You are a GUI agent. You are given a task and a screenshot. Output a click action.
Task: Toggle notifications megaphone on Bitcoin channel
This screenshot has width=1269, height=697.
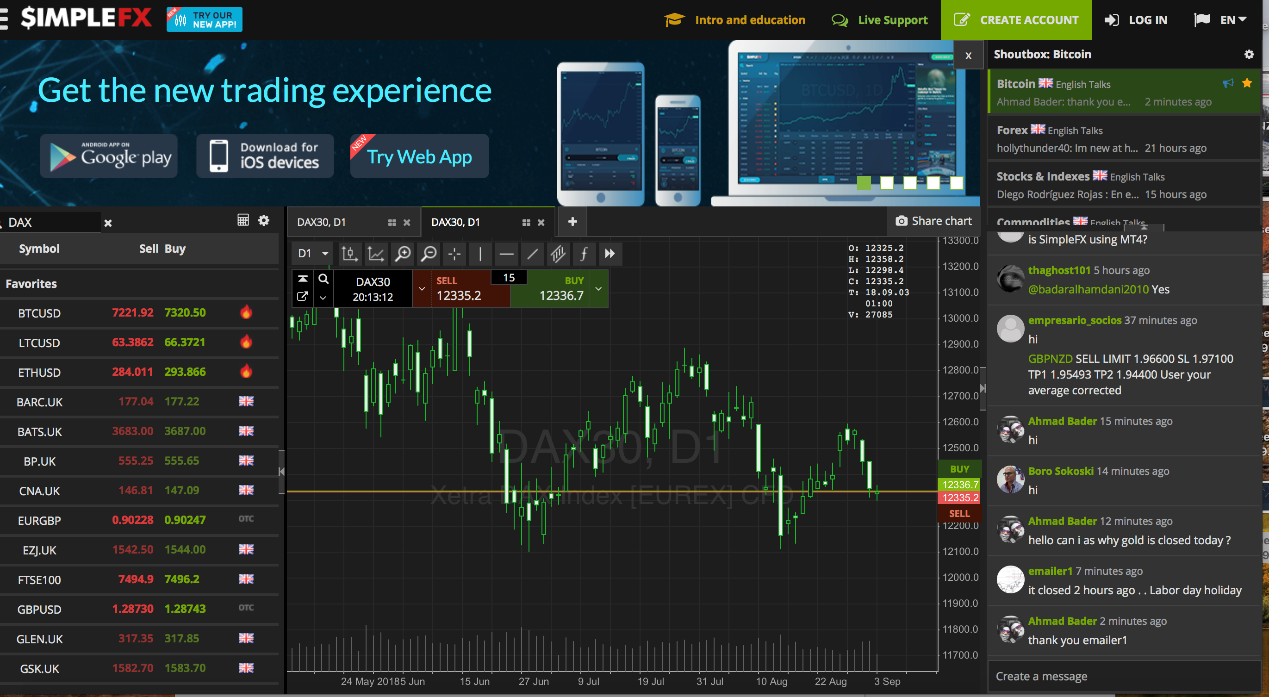tap(1228, 83)
